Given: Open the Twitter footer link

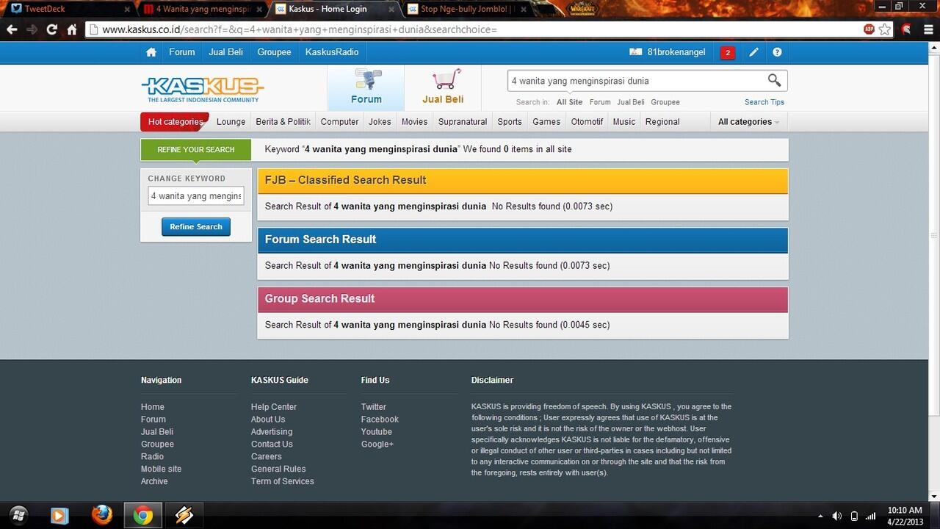Looking at the screenshot, I should (374, 407).
